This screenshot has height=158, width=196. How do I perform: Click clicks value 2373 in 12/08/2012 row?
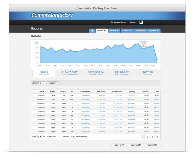coord(53,132)
